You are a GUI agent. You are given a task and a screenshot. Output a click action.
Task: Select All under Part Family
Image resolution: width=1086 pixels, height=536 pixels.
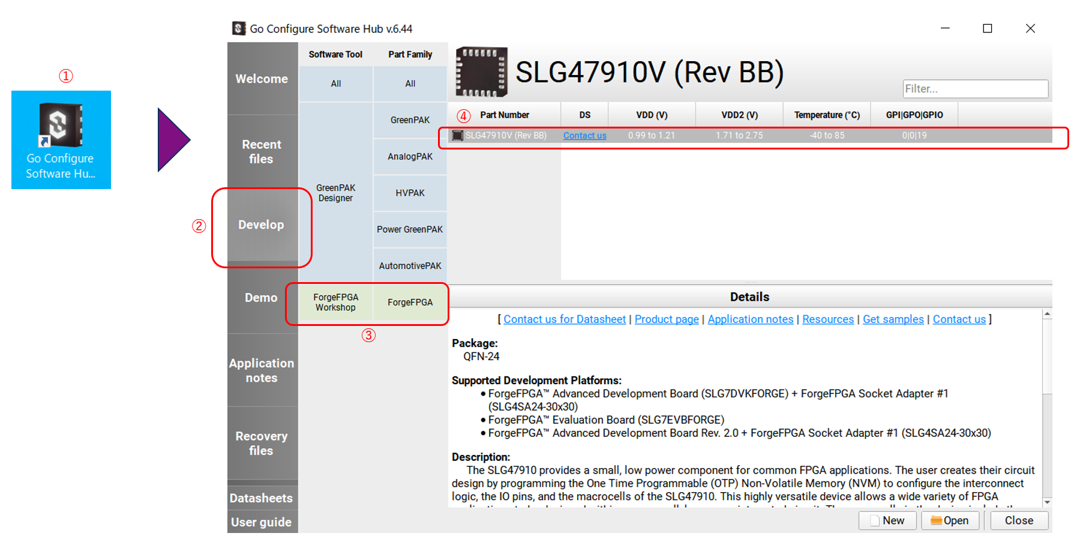410,83
